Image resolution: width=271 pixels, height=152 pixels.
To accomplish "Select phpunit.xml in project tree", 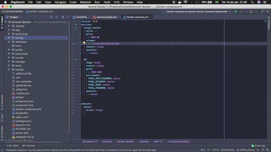I will (22, 125).
